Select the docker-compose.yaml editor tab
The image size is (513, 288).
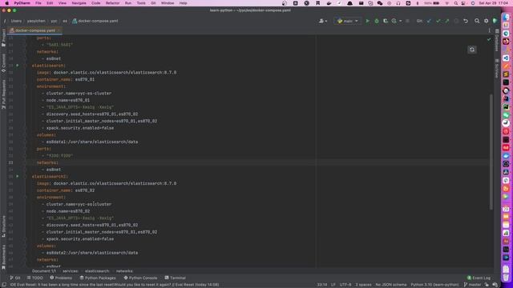[x=35, y=30]
